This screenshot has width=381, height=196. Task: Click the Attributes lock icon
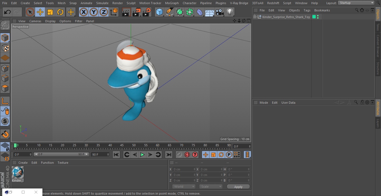(362, 103)
